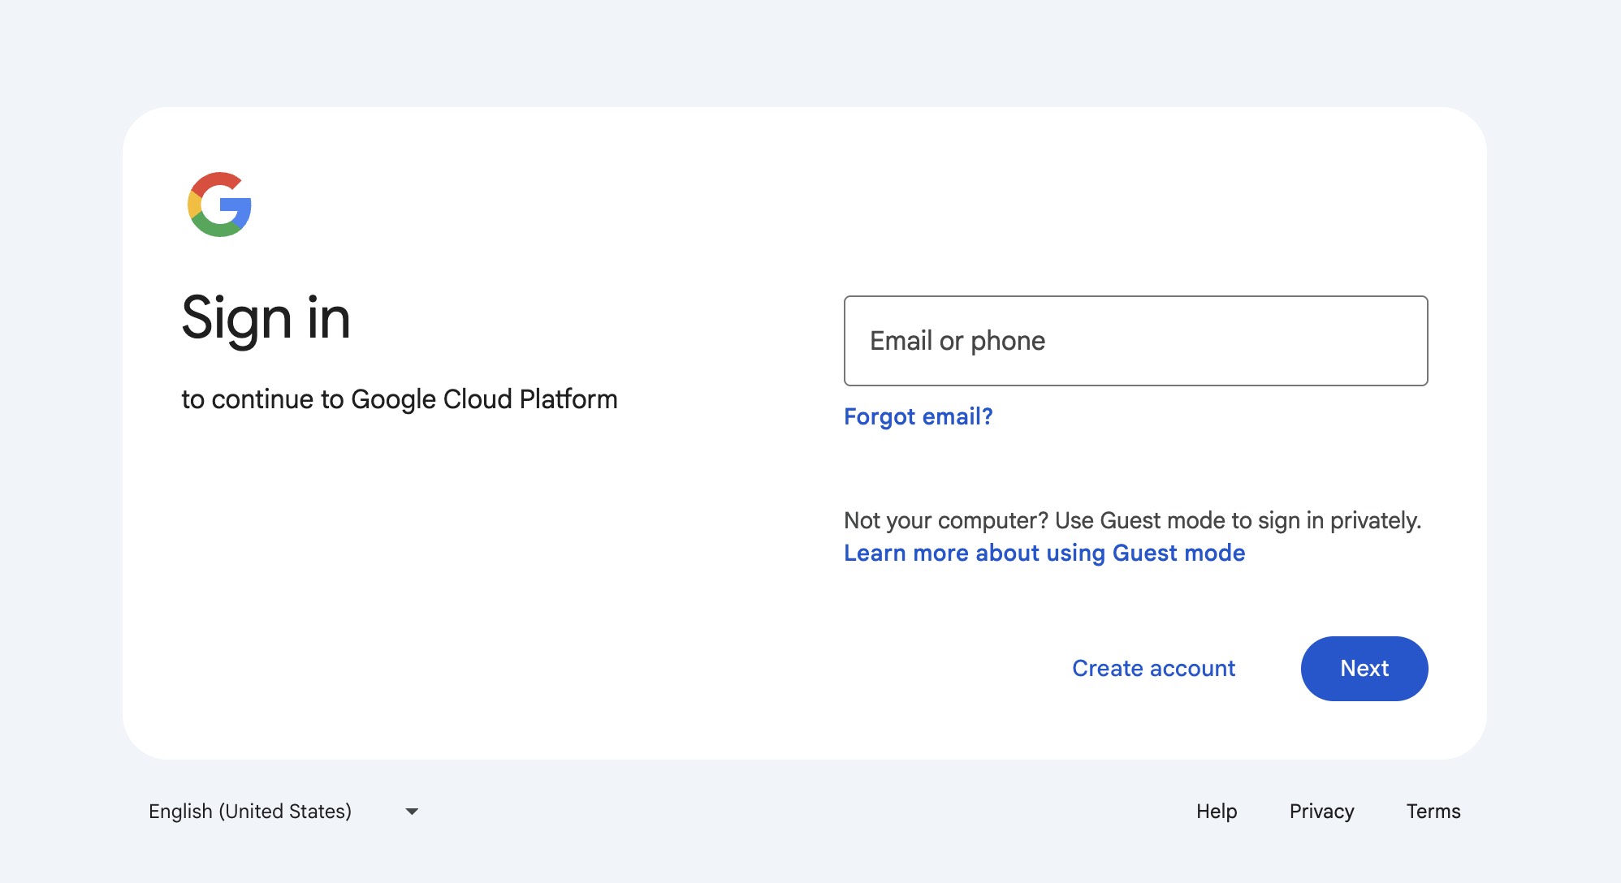Open the Forgot email link
1621x883 pixels.
[x=918, y=416]
